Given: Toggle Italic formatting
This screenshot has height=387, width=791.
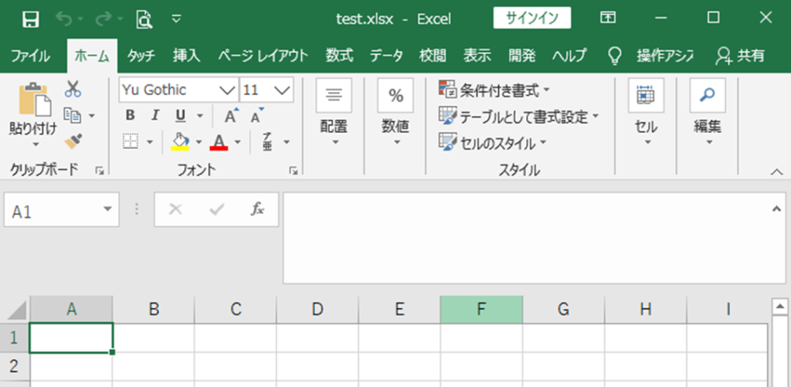Looking at the screenshot, I should coord(155,116).
